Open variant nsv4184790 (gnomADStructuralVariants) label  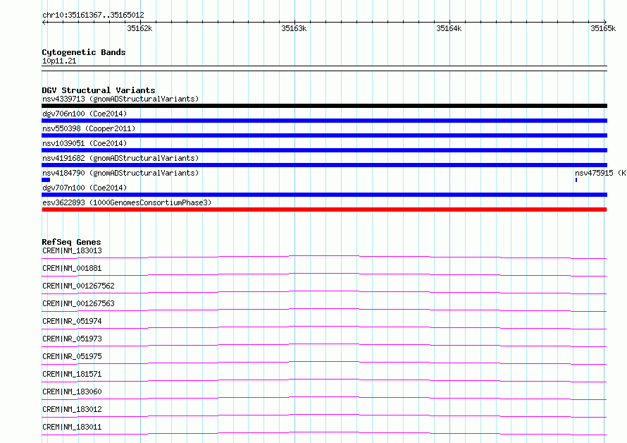pos(120,173)
